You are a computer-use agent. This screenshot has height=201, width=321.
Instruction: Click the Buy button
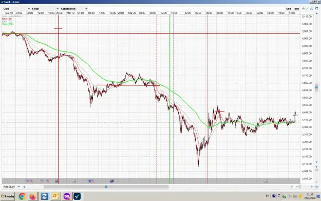297,9
